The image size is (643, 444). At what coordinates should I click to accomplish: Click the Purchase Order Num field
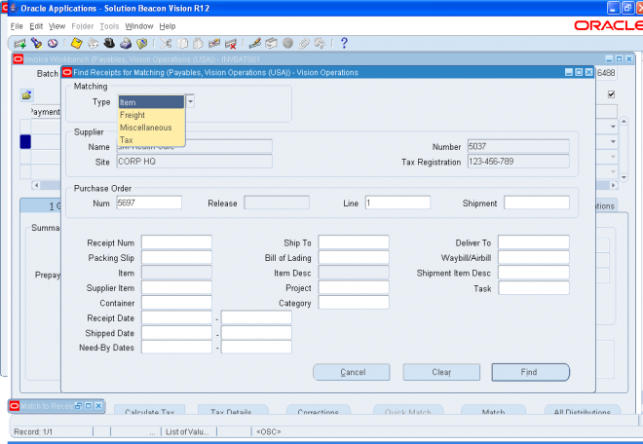[149, 203]
